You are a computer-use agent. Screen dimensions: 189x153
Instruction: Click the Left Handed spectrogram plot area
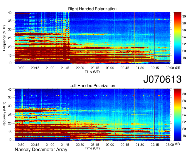point(92,115)
